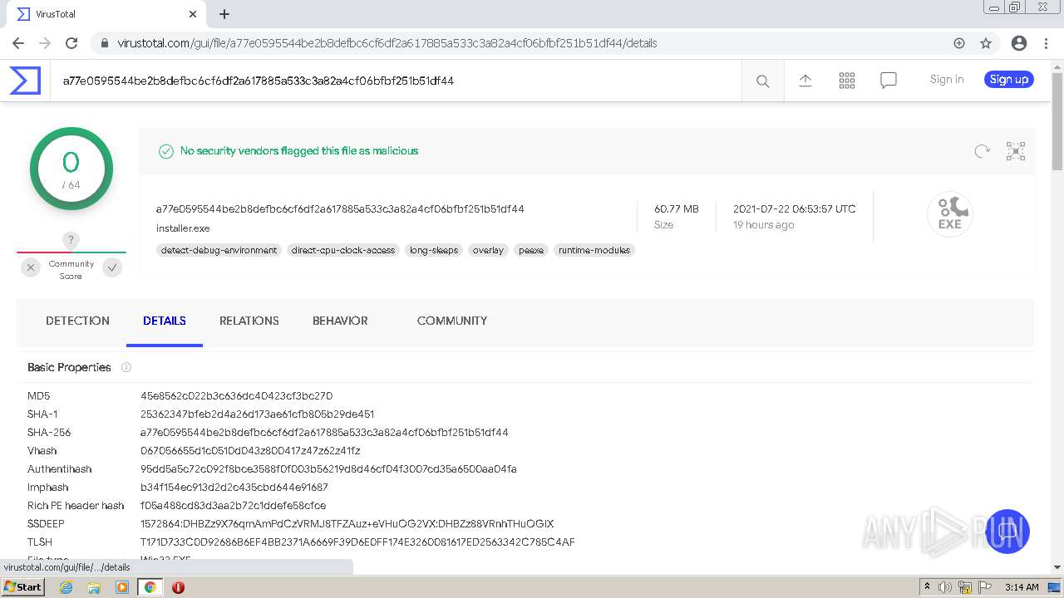Click the runtime-modules tag
Image resolution: width=1064 pixels, height=598 pixels.
click(594, 250)
